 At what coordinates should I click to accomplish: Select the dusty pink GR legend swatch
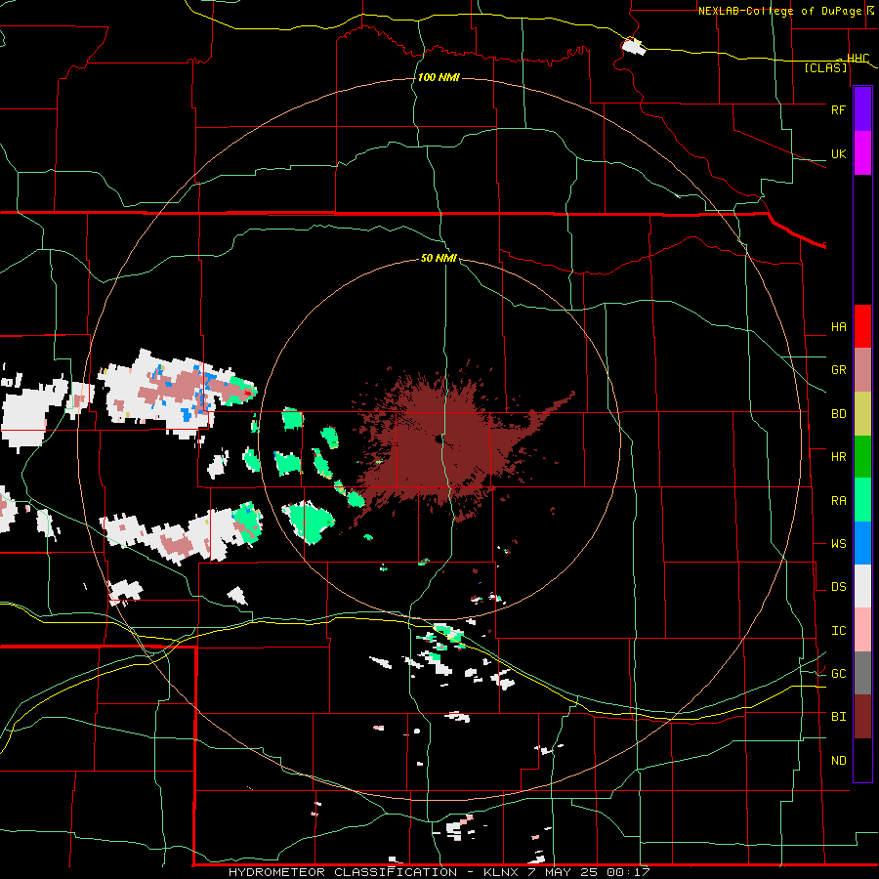(x=862, y=369)
